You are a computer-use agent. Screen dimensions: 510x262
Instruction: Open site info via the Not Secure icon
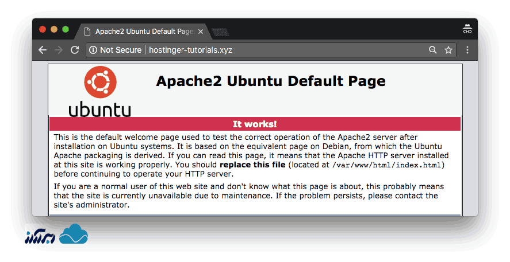click(93, 50)
